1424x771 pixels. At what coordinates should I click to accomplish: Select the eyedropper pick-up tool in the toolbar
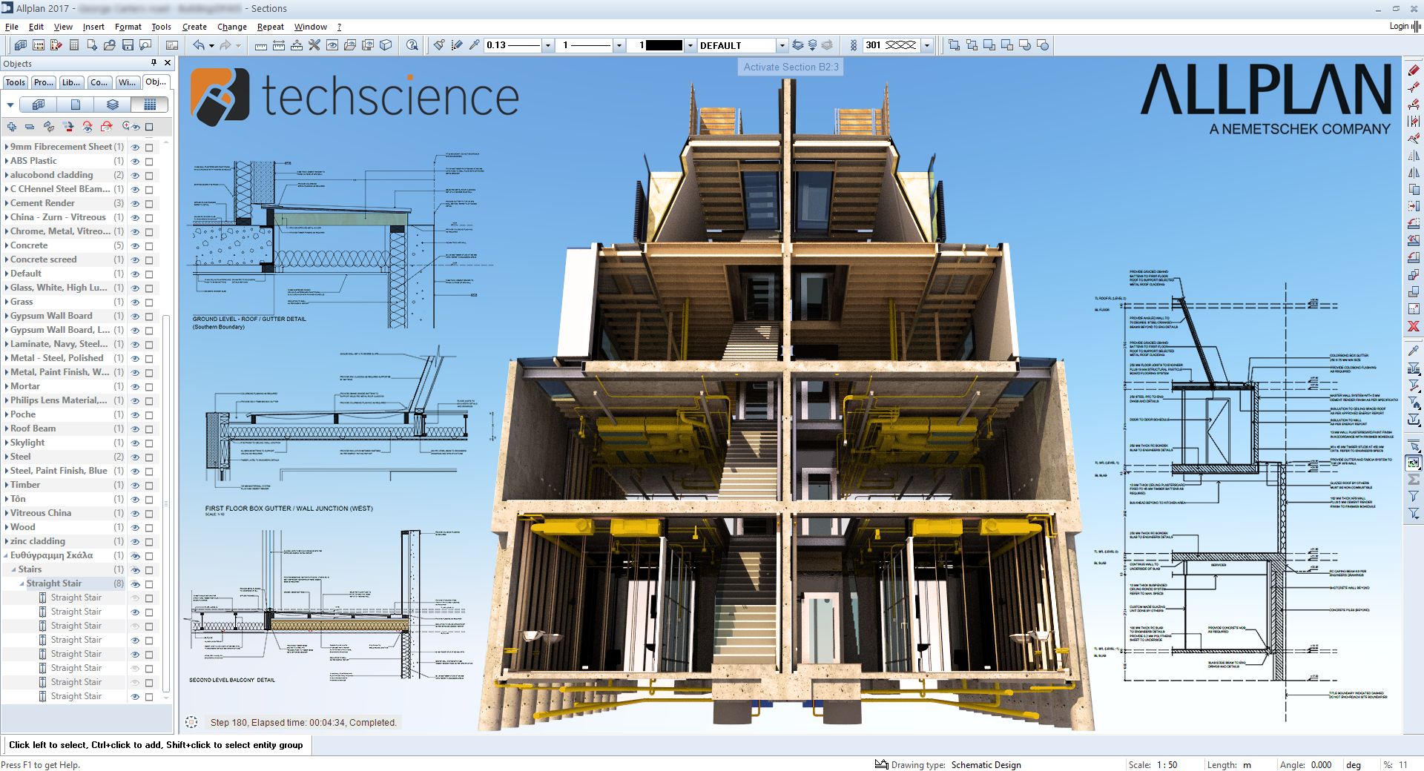[474, 44]
